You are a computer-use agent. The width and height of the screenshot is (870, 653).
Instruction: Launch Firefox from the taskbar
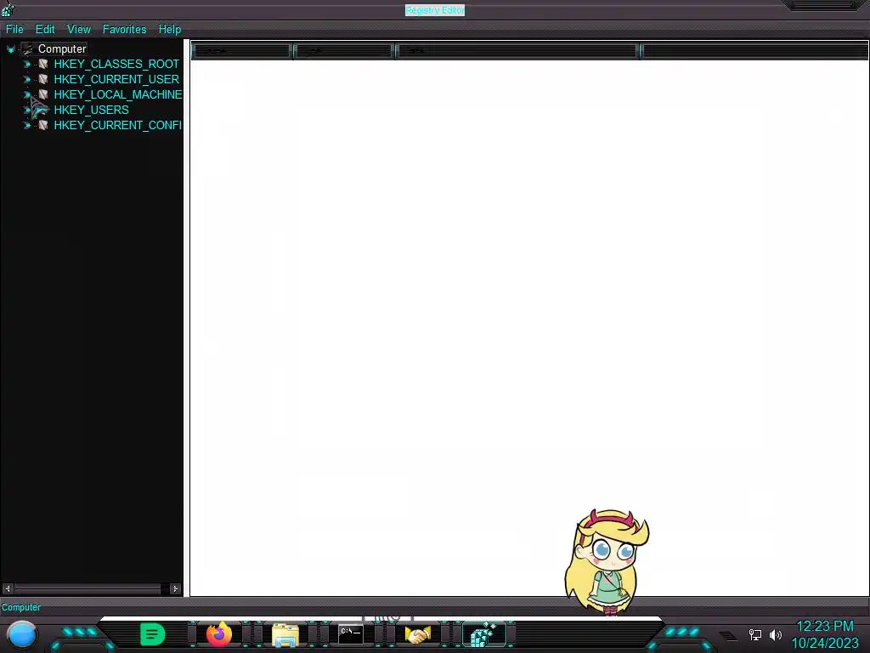click(x=219, y=634)
